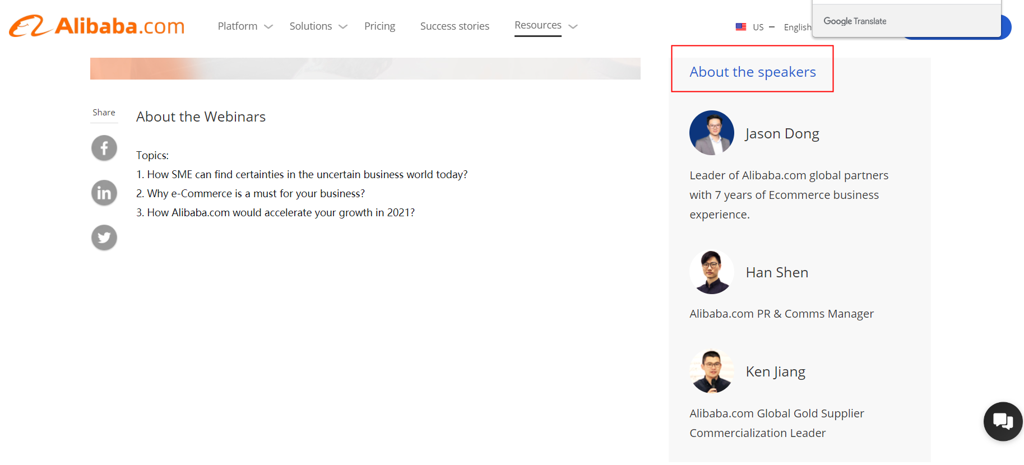Click topic two about e-Commerce
The width and height of the screenshot is (1024, 465).
(x=251, y=193)
